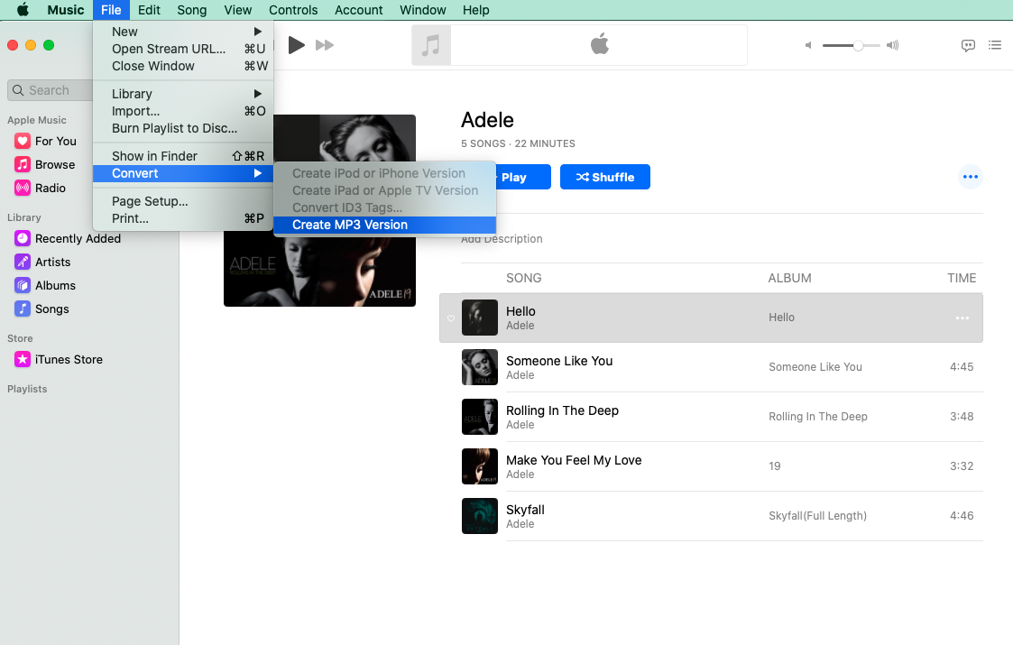Image resolution: width=1013 pixels, height=645 pixels.
Task: Click the sidebar Search field
Action: (50, 90)
